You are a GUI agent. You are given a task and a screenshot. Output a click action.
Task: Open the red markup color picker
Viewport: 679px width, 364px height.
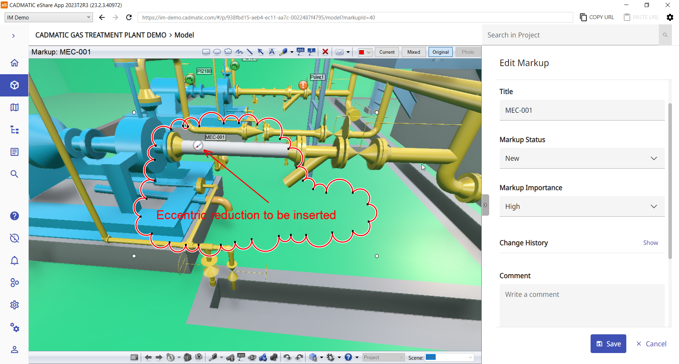click(365, 52)
